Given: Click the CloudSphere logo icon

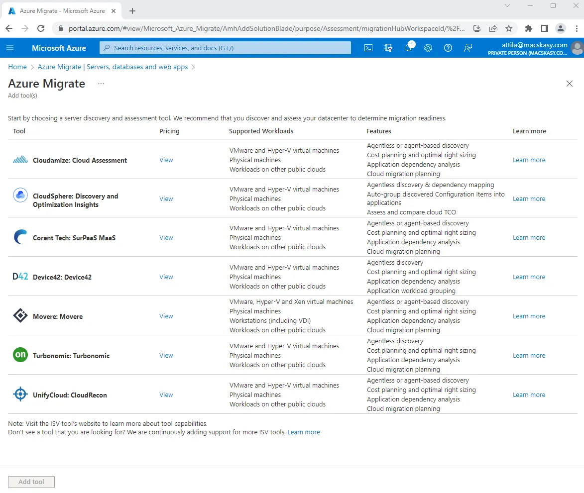Looking at the screenshot, I should 20,195.
